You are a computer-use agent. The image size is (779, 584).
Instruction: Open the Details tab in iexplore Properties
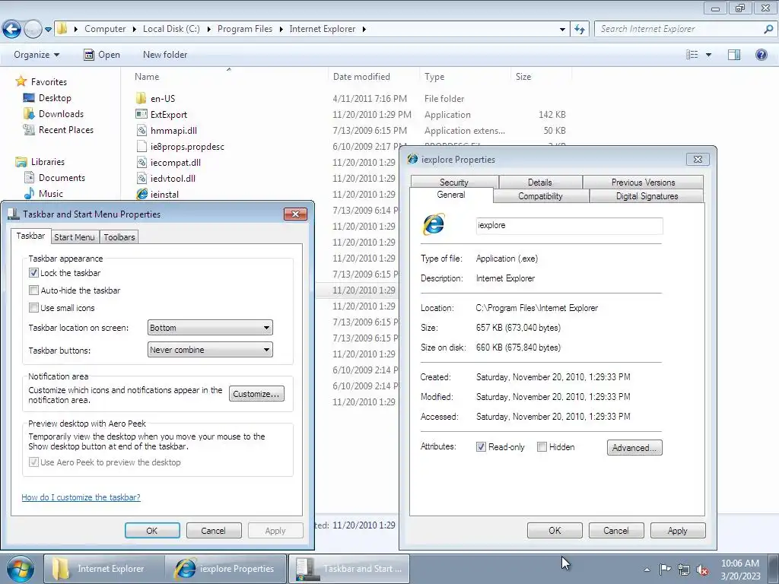540,182
